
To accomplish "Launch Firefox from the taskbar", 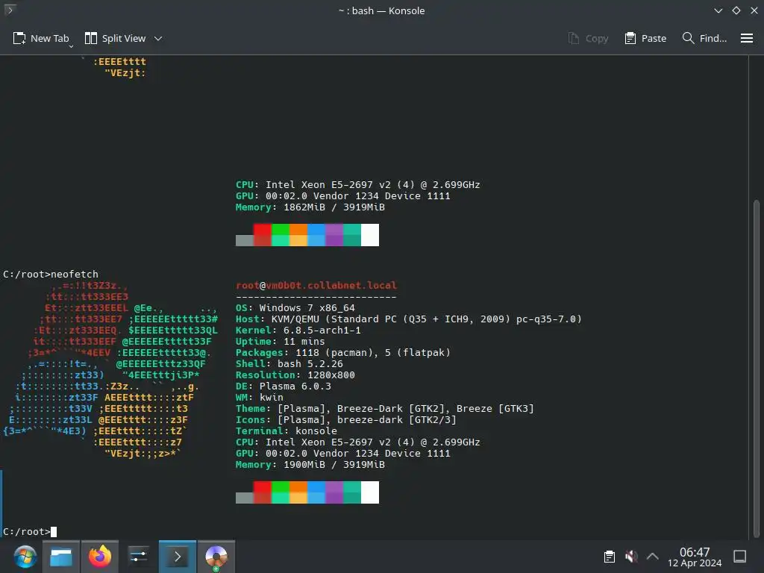I will pyautogui.click(x=100, y=557).
